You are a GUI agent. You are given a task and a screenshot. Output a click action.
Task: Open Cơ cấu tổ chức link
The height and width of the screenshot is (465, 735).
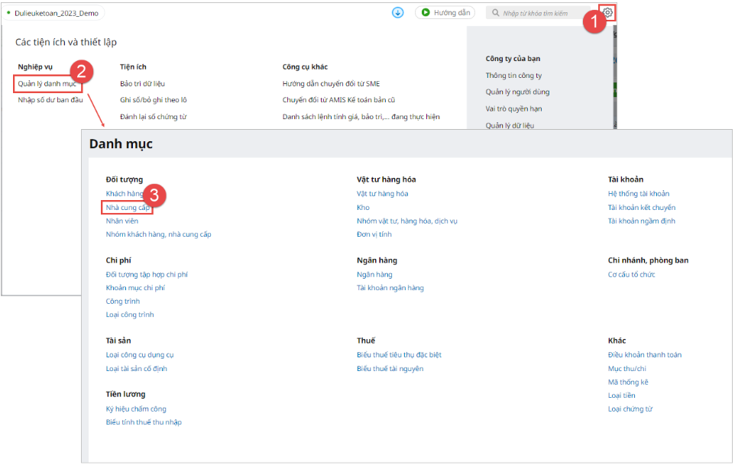631,275
